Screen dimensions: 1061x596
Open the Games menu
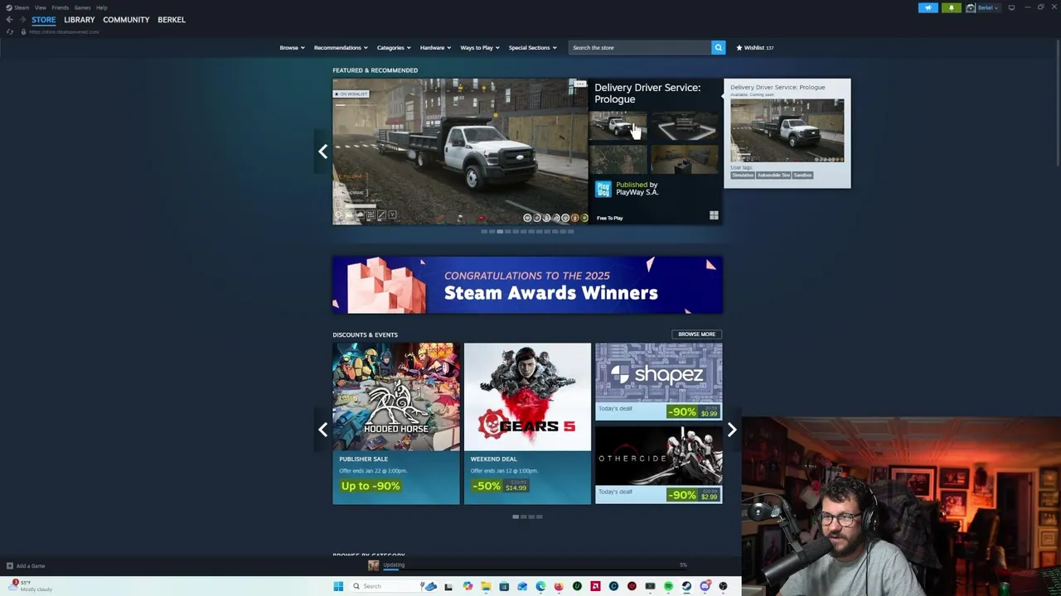(82, 7)
